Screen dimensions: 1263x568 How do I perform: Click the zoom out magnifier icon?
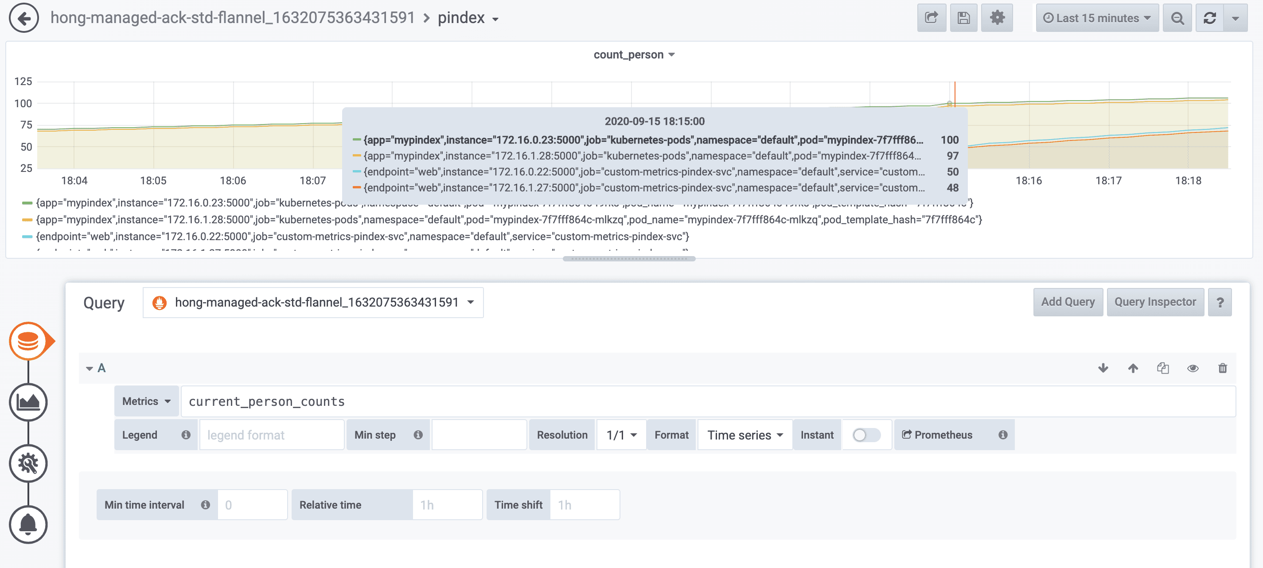click(x=1177, y=18)
